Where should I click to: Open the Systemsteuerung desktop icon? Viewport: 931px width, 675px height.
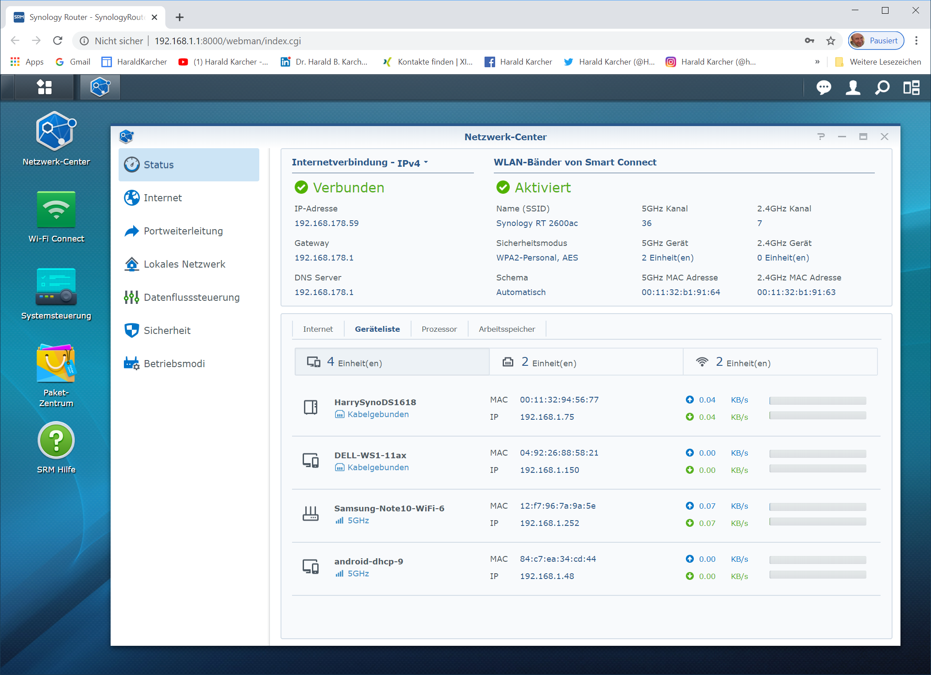56,287
